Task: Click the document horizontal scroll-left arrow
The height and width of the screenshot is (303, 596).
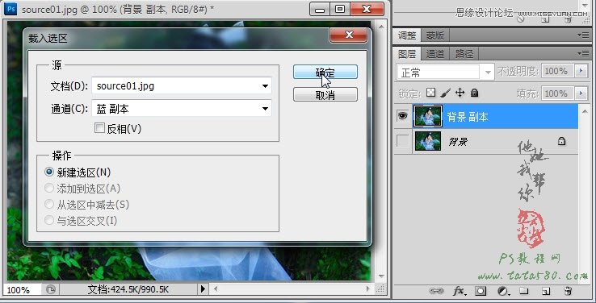Action: (216, 289)
